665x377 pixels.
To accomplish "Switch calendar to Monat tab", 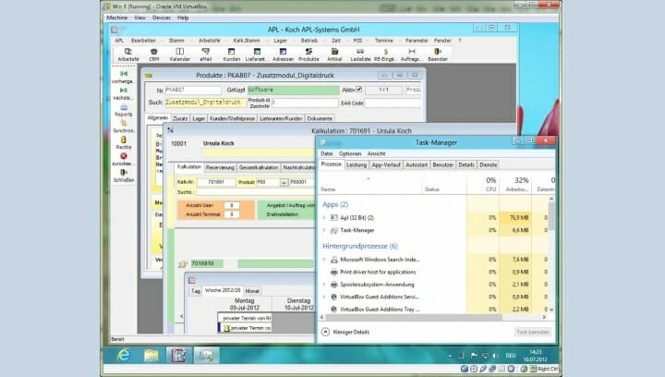I will tap(252, 291).
